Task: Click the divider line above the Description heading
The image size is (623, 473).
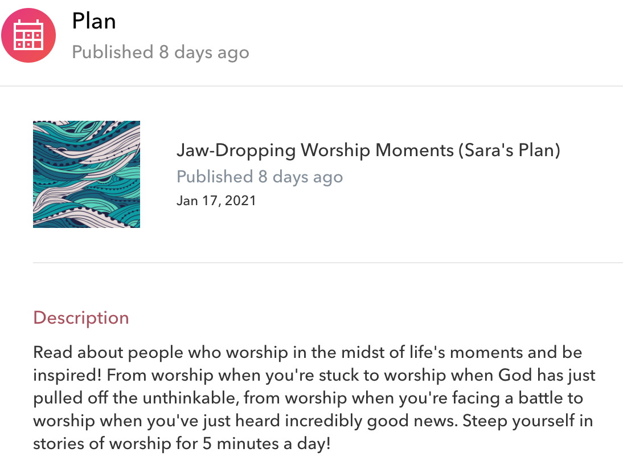Action: point(327,263)
